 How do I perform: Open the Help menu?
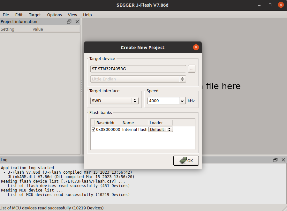87,15
